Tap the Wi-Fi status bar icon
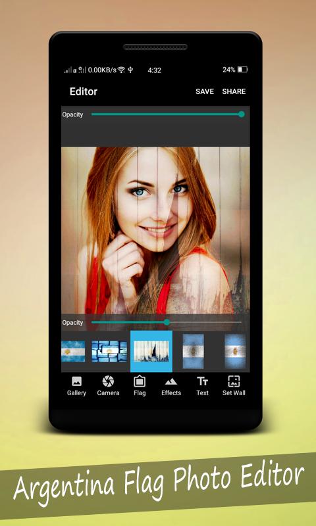 tap(121, 70)
